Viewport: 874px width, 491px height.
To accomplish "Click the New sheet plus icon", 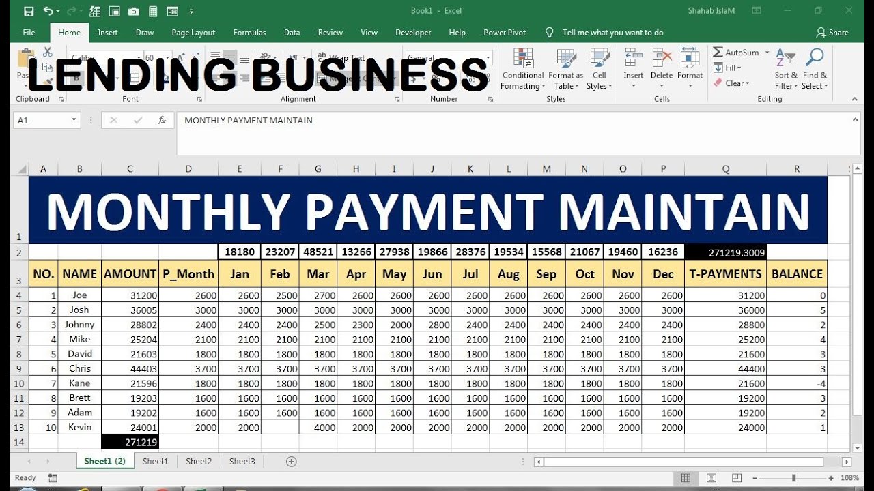I will click(292, 462).
